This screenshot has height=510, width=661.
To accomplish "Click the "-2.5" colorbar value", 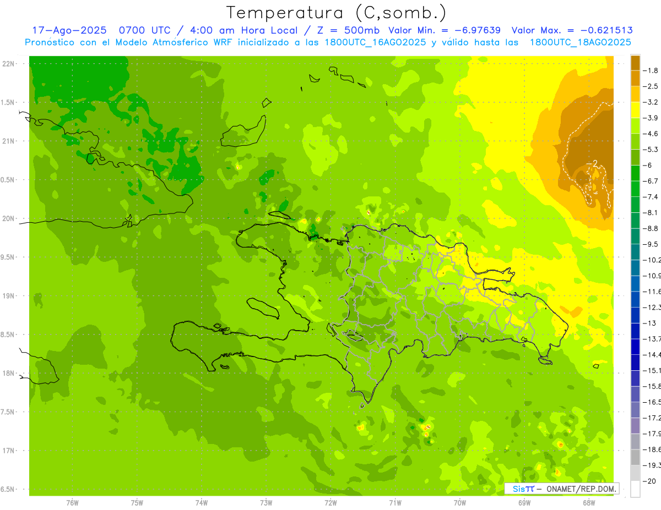I will [x=652, y=86].
